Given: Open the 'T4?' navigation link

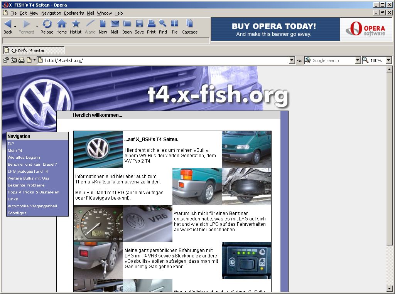Looking at the screenshot, I should tap(11, 143).
